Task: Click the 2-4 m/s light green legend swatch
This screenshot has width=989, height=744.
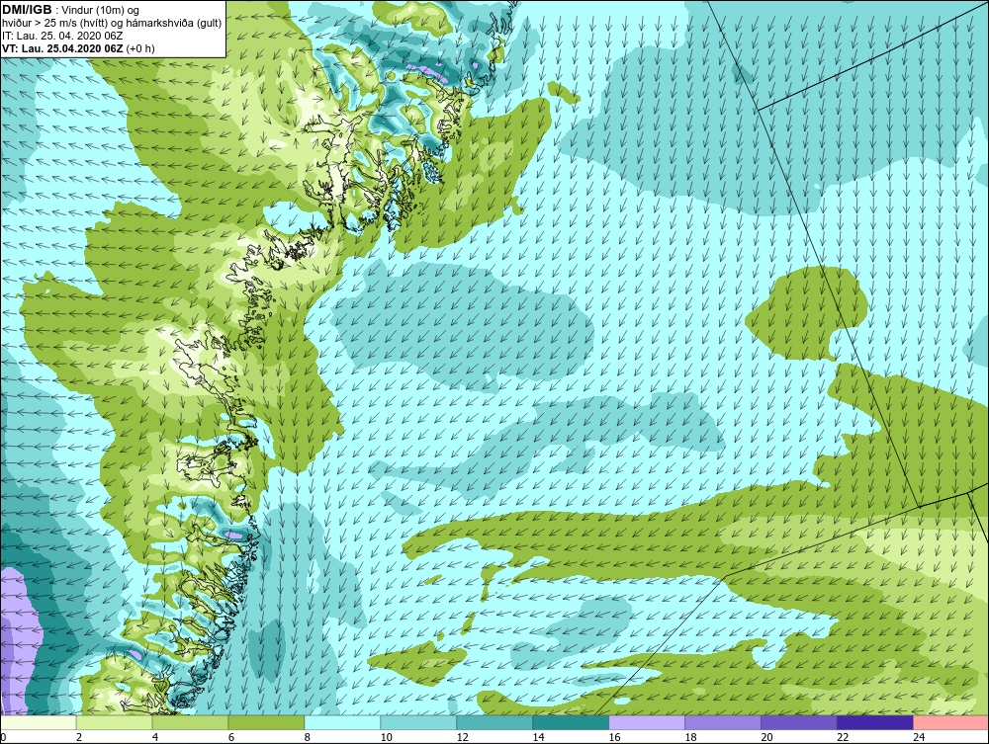Action: [x=114, y=722]
